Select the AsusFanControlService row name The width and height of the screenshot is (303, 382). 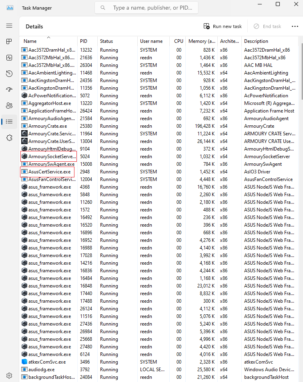coord(52,179)
